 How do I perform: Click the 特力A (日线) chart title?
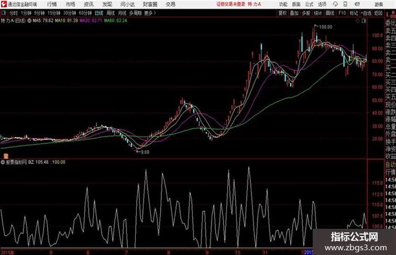13,21
